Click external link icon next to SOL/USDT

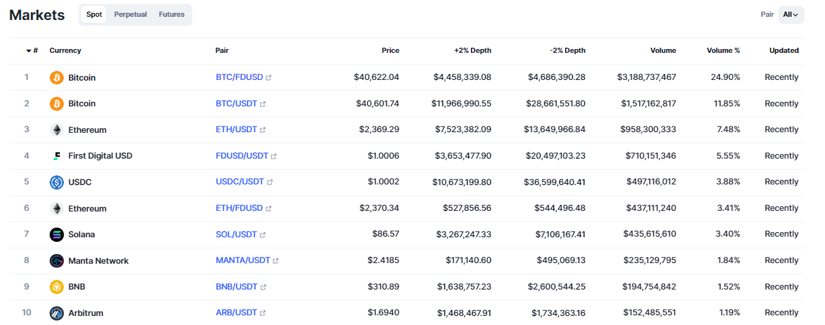263,235
